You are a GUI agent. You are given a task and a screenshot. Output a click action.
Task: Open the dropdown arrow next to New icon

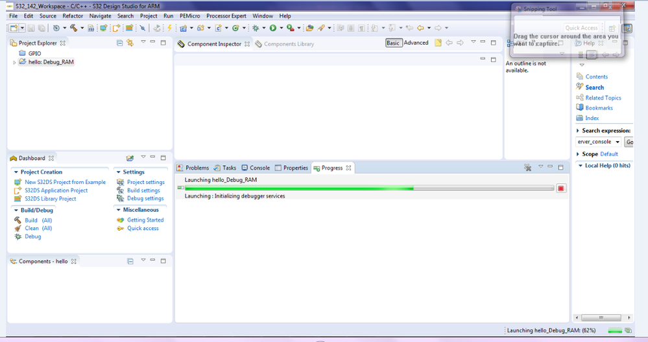tap(22, 28)
